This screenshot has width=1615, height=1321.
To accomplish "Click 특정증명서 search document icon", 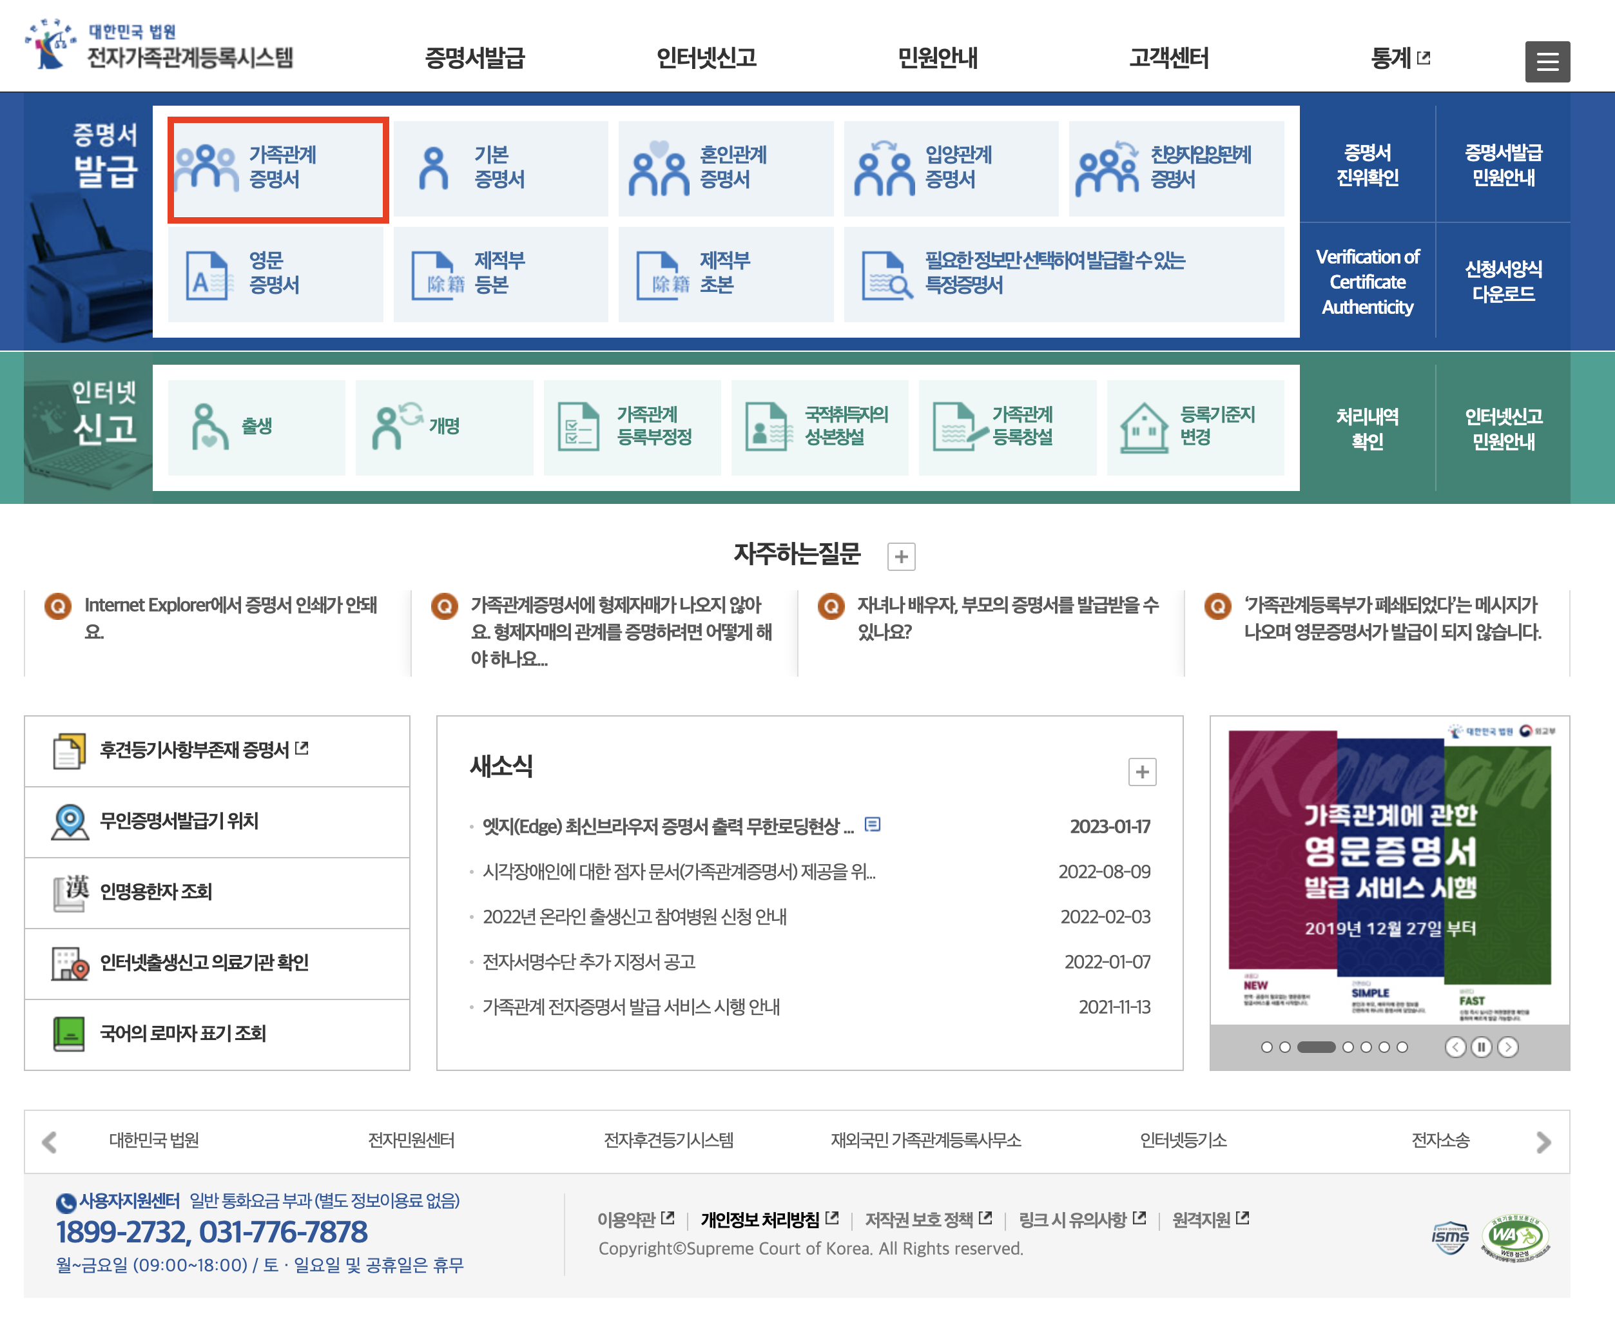I will (x=885, y=275).
